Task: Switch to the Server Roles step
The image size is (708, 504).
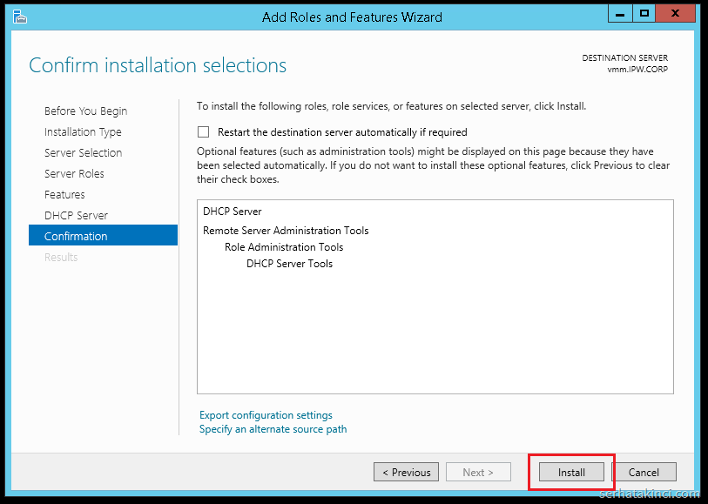Action: 74,174
